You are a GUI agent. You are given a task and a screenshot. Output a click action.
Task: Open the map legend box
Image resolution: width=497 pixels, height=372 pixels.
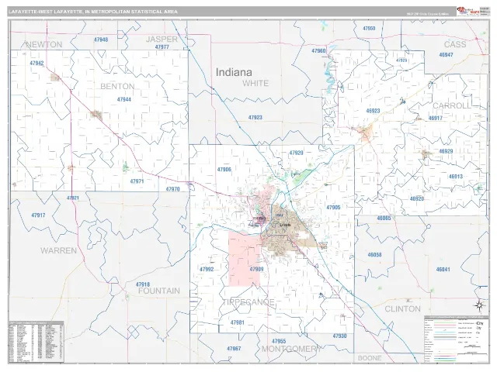point(456,339)
